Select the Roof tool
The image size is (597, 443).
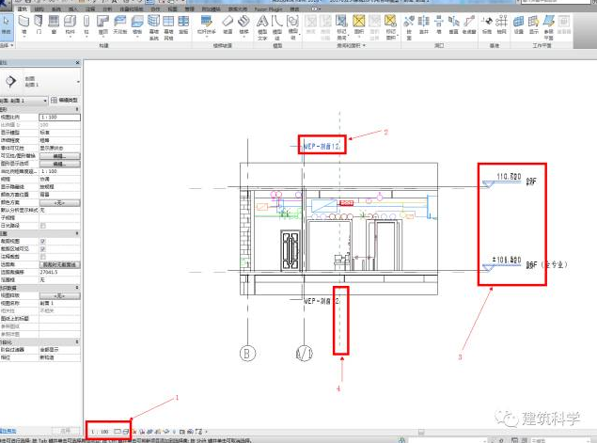click(x=103, y=24)
